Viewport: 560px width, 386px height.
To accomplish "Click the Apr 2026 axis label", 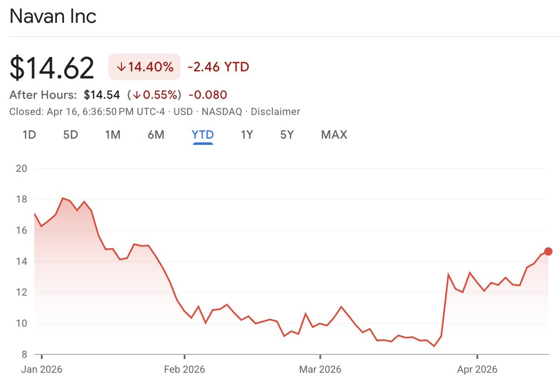I will pos(477,370).
